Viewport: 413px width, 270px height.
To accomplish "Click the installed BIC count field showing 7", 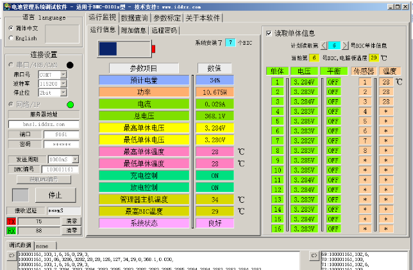I will click(230, 42).
